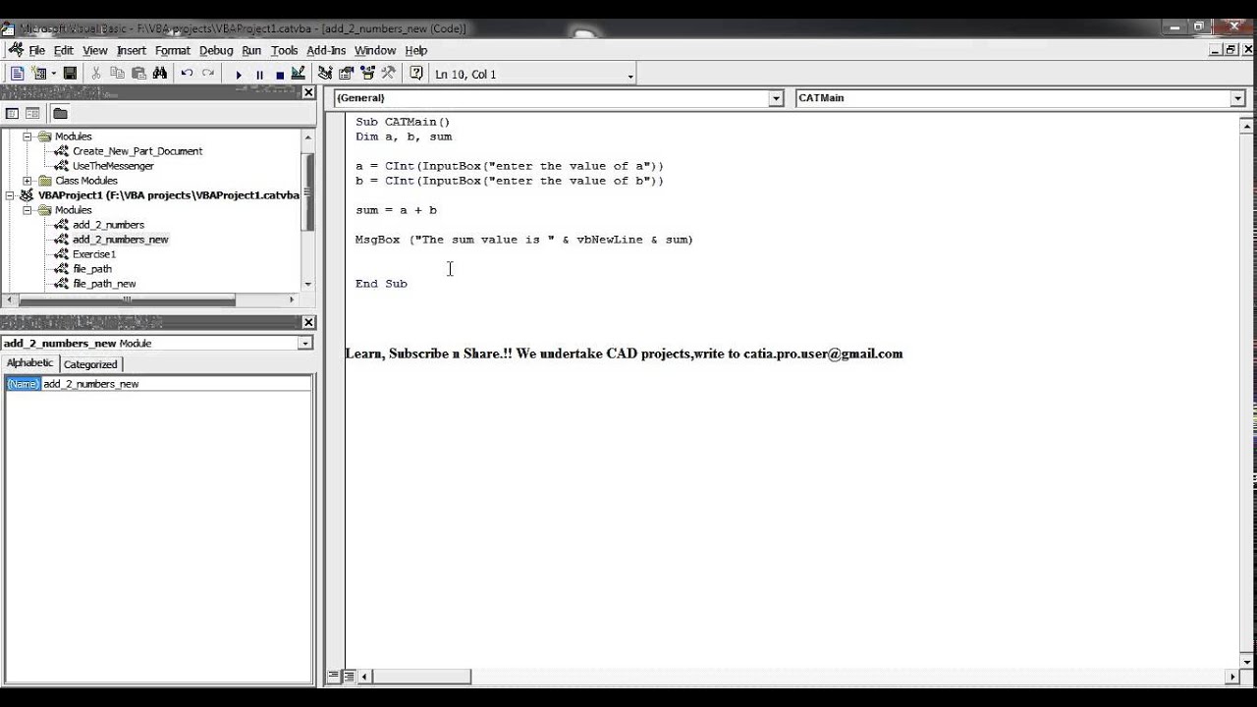Run the CATMain macro with Run Sub button
Image resolution: width=1257 pixels, height=707 pixels.
coord(239,73)
